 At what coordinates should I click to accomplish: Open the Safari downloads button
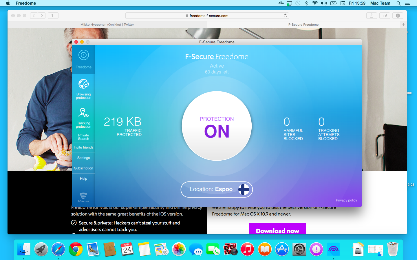point(398,16)
